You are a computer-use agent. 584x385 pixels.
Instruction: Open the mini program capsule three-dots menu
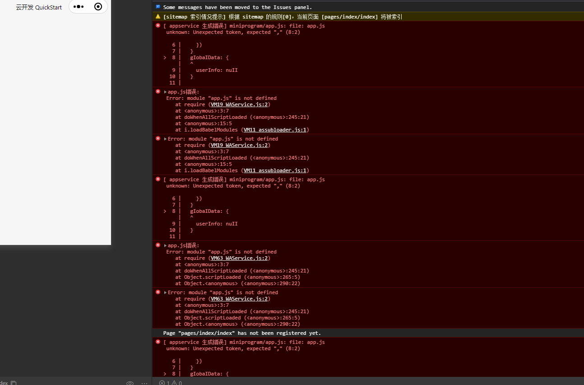tap(79, 7)
